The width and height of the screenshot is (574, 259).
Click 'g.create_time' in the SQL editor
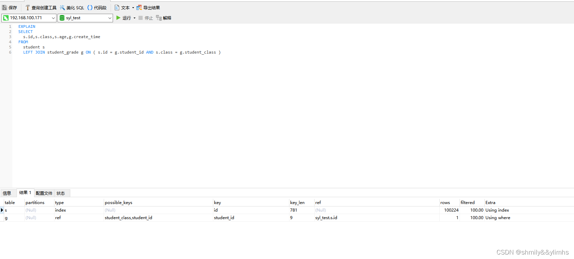[84, 37]
